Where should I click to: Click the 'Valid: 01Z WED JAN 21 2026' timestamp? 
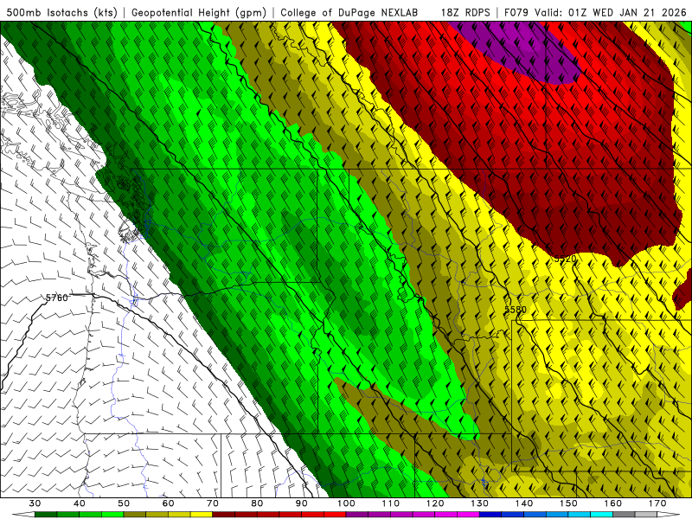pos(611,12)
